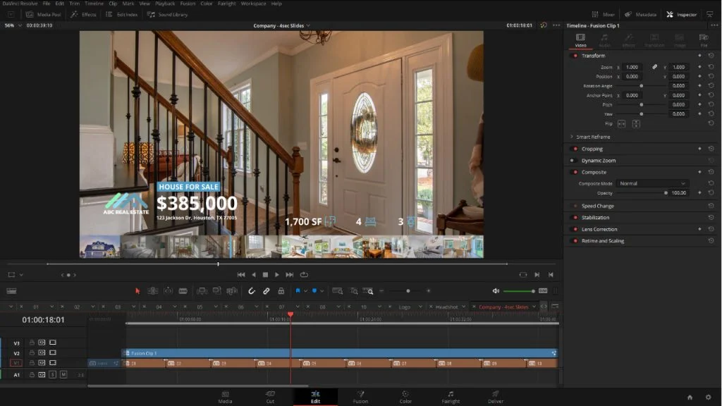This screenshot has width=722, height=406.
Task: Toggle the Lens Correction enable switch
Action: (x=574, y=229)
